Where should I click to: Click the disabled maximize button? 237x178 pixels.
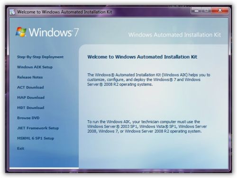pyautogui.click(x=206, y=10)
